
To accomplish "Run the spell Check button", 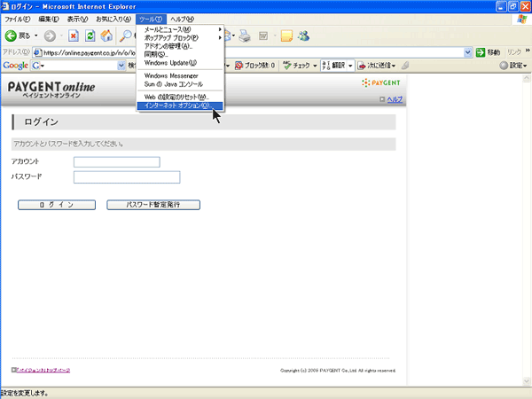I will click(x=296, y=65).
